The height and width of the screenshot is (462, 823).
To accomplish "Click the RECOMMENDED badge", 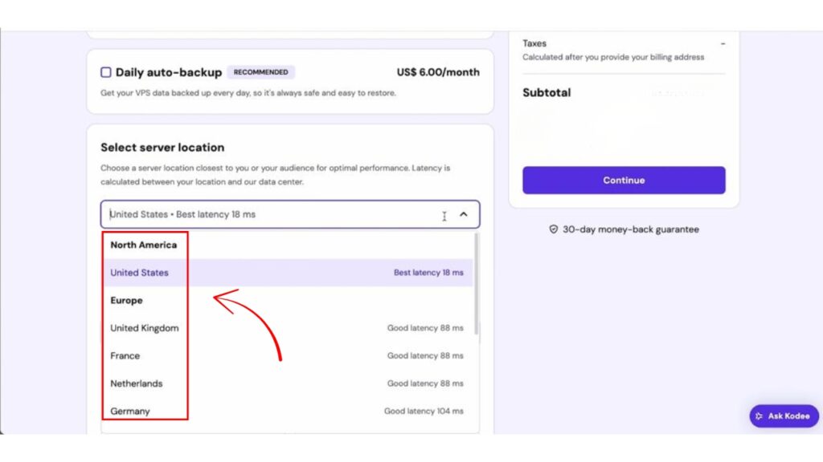I will [x=261, y=72].
